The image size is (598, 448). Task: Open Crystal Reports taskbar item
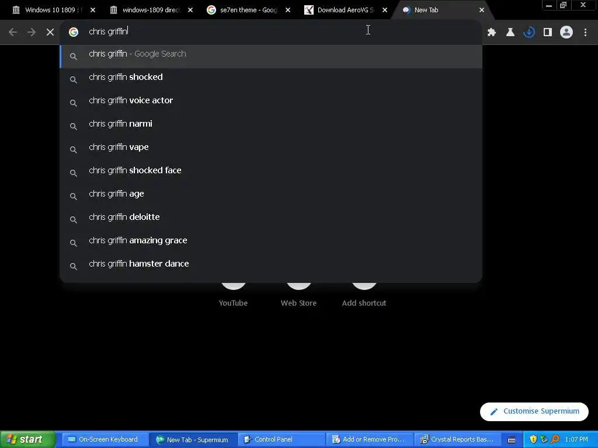point(458,440)
